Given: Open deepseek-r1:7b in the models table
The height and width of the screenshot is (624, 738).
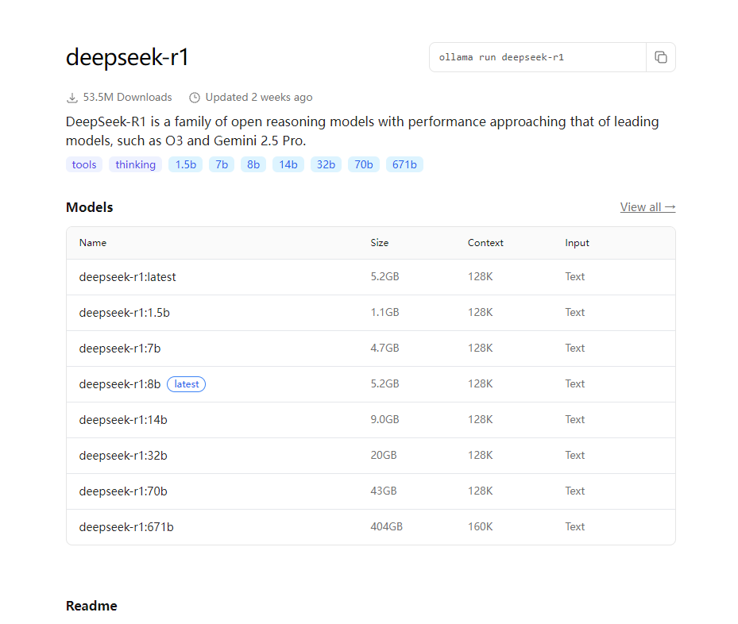Looking at the screenshot, I should [120, 349].
